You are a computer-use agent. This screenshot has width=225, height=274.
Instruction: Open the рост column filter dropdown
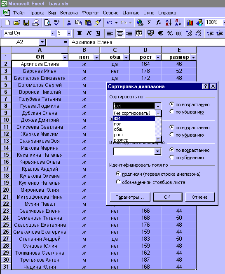pos(158,57)
